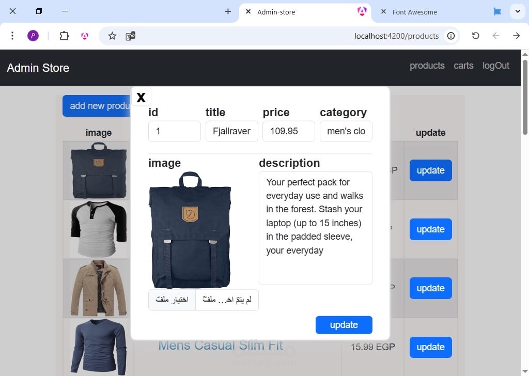This screenshot has height=376, width=529.
Task: Open the translate page icon
Action: (x=131, y=36)
